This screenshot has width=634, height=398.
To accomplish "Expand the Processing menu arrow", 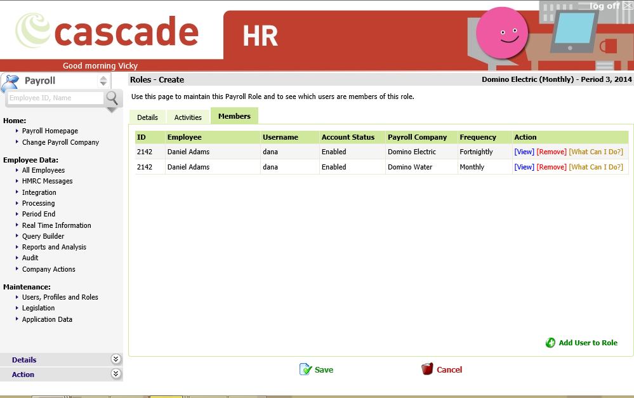I will pos(17,202).
